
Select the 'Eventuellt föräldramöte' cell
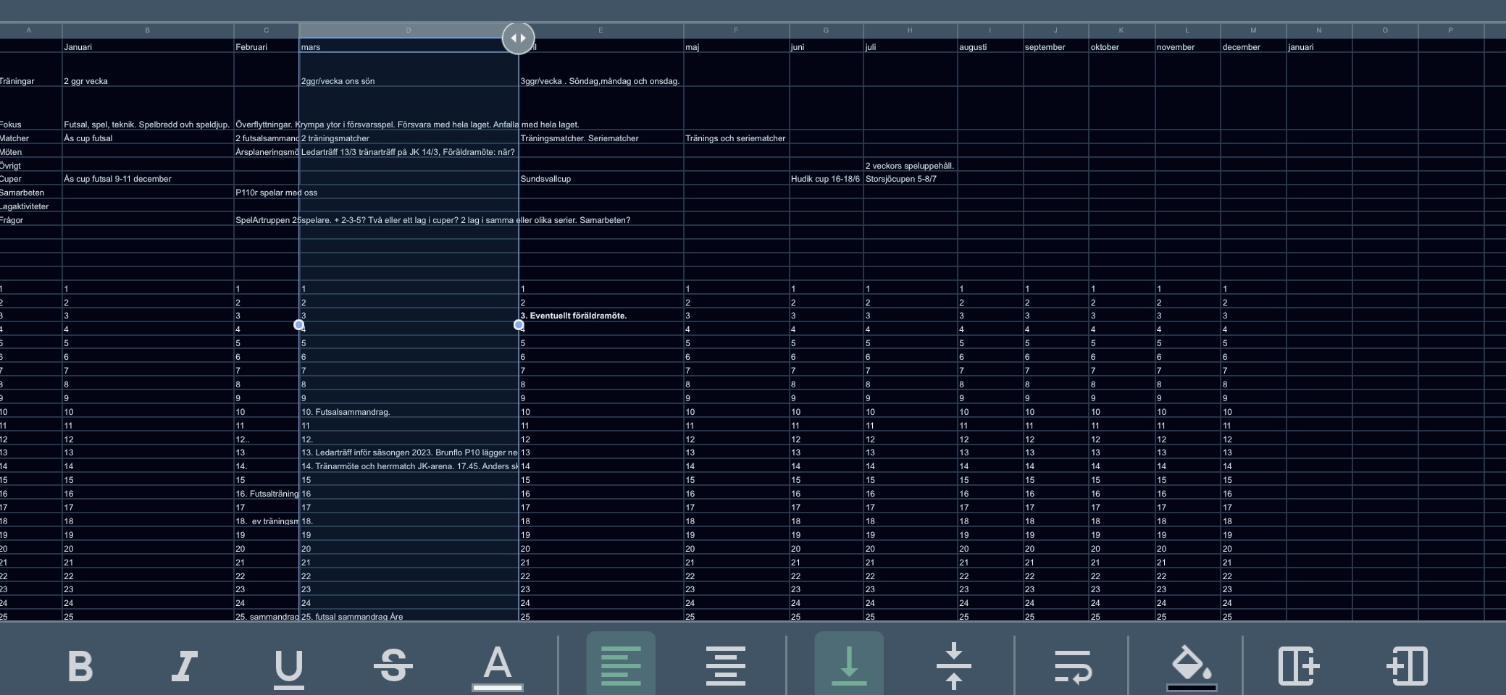coord(601,316)
